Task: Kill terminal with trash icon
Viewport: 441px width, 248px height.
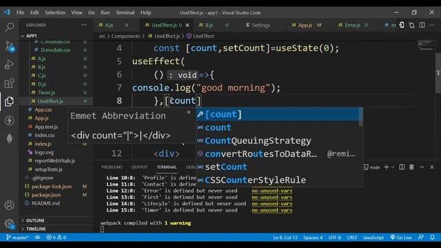Action: pos(411,167)
